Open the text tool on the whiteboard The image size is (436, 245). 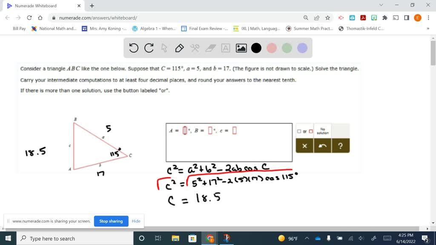(225, 48)
